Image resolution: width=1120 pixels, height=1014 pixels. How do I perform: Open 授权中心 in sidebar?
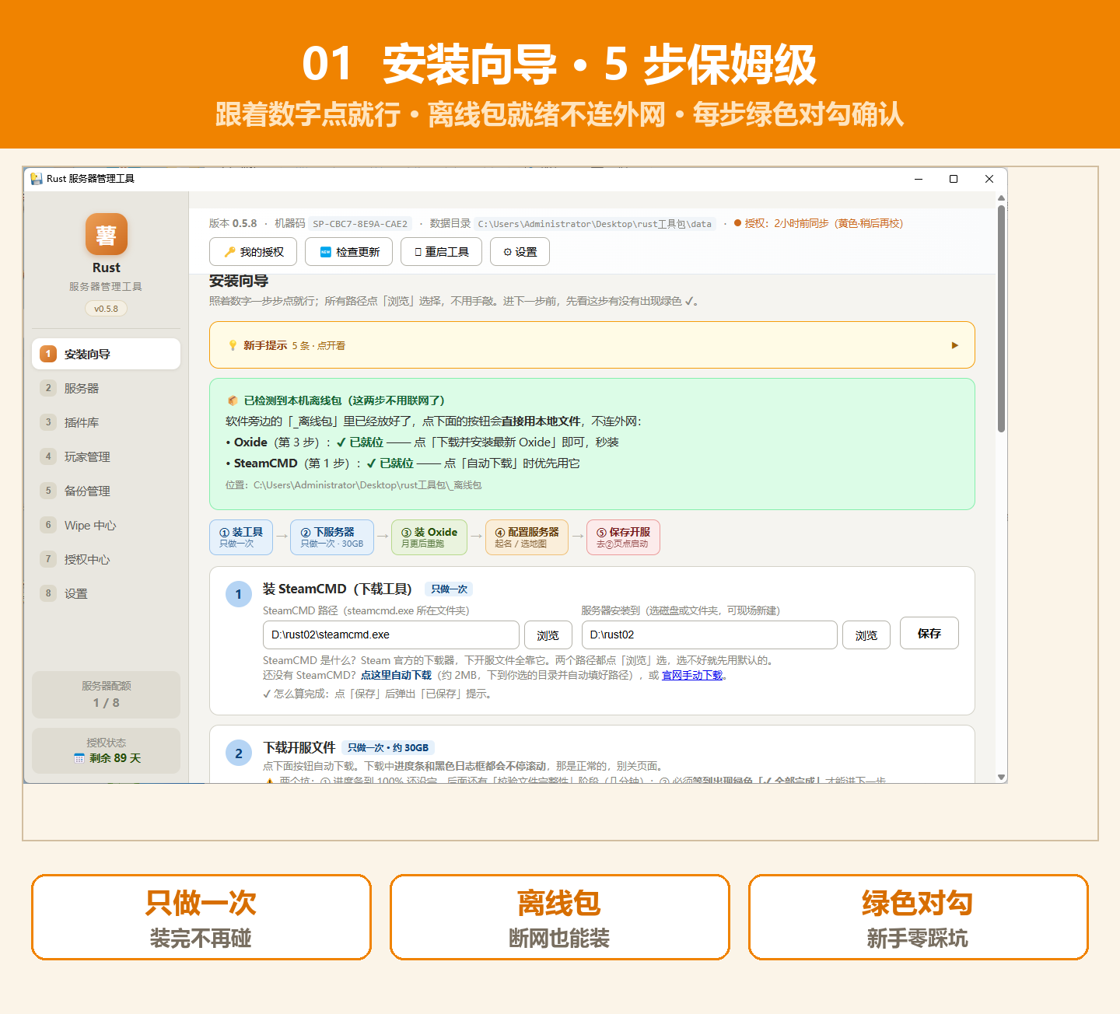coord(106,559)
